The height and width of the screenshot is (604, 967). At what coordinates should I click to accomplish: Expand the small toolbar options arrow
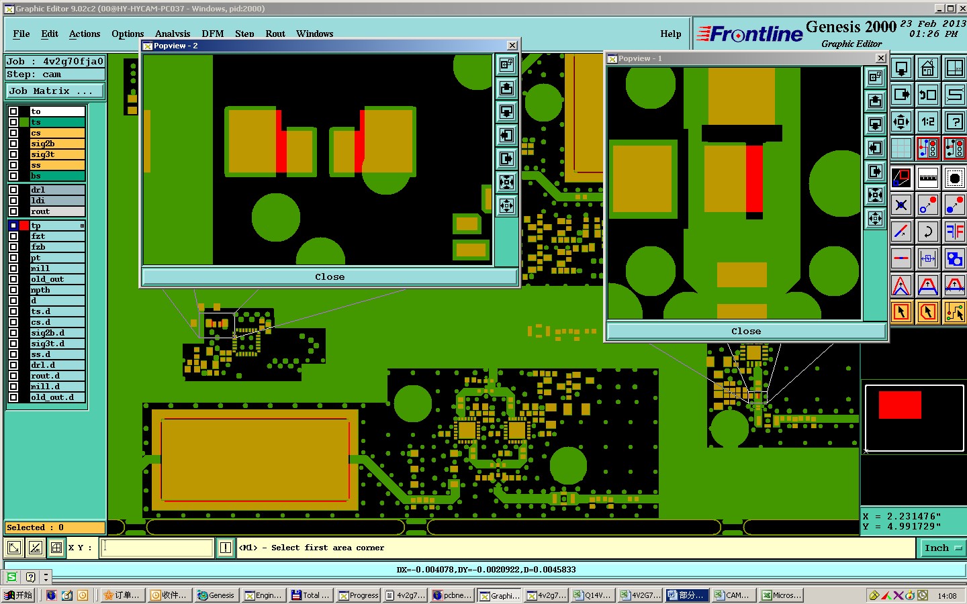tap(46, 577)
